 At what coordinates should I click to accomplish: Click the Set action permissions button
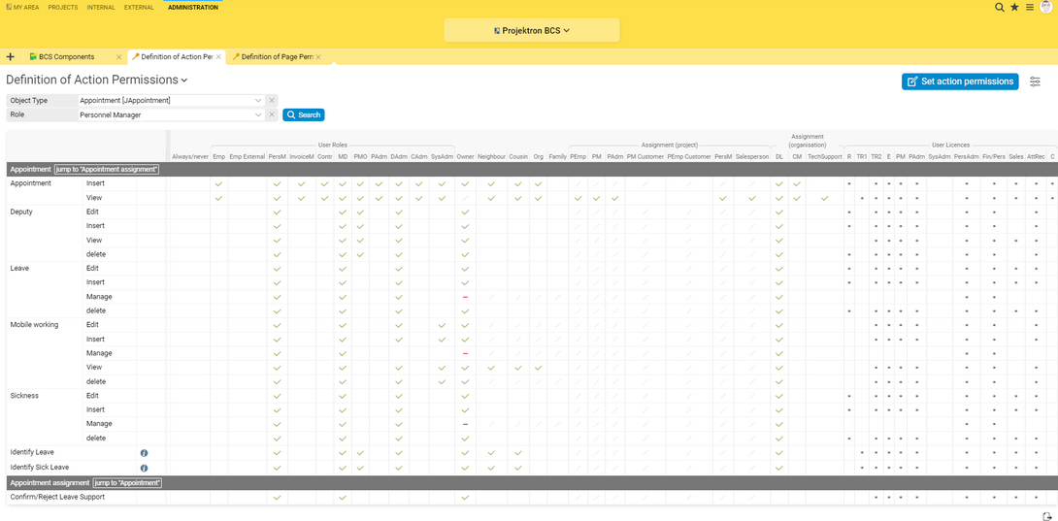960,81
